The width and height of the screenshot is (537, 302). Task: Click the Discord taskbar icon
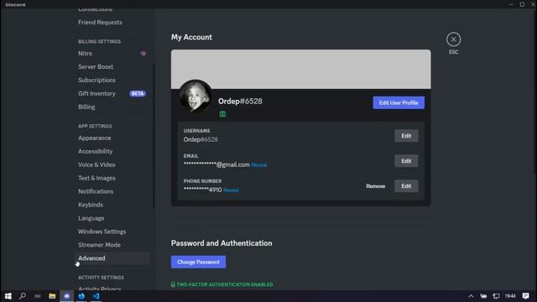coord(67,296)
